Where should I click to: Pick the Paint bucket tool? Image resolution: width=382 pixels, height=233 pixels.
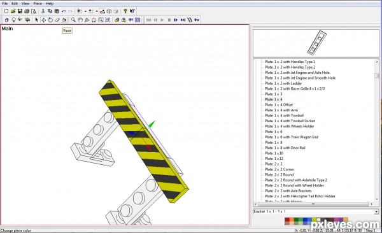pyautogui.click(x=64, y=20)
